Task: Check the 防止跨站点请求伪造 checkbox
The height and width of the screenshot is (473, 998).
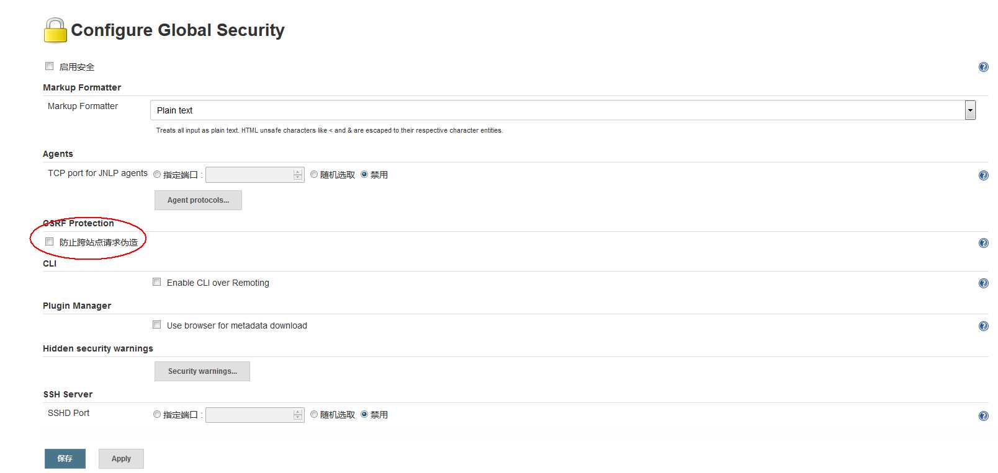Action: coord(49,242)
